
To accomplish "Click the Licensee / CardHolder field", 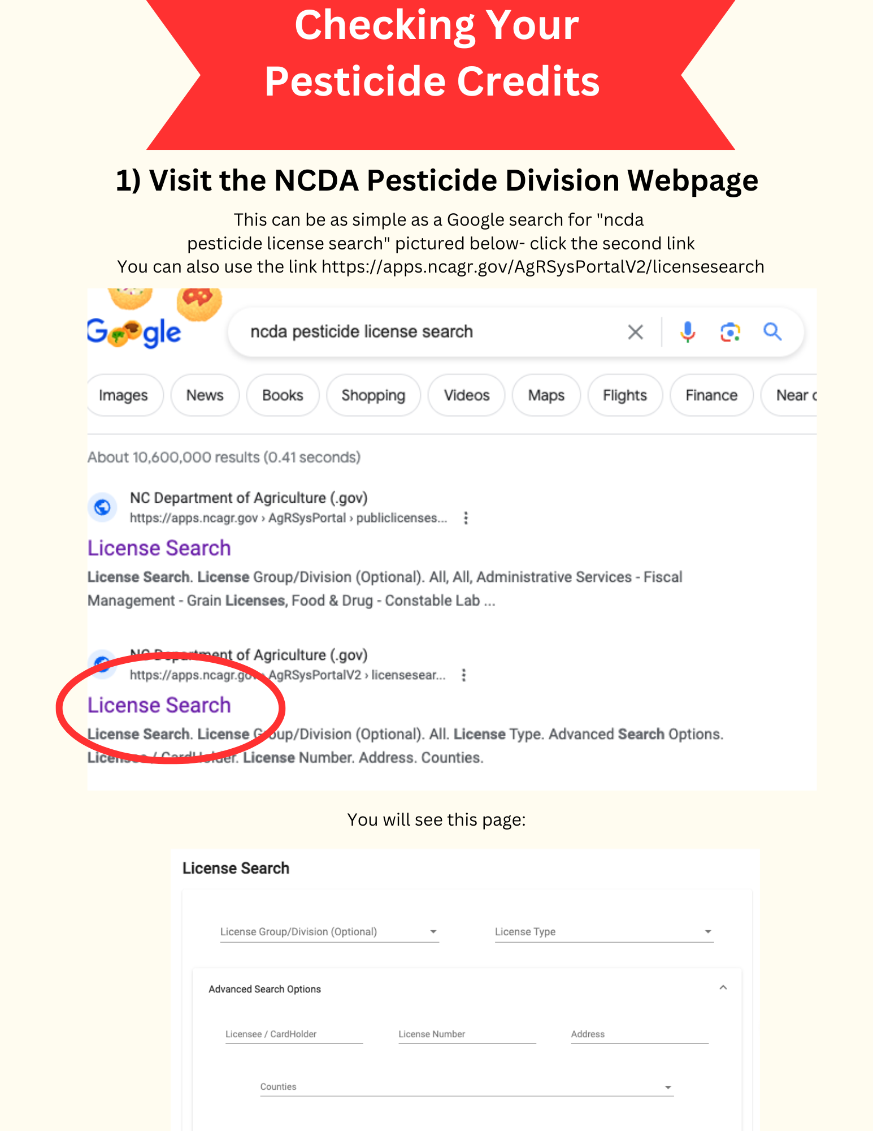I will (x=294, y=1034).
